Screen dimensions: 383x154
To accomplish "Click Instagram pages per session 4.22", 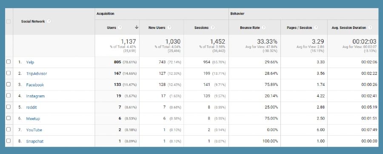I will click(x=320, y=96).
